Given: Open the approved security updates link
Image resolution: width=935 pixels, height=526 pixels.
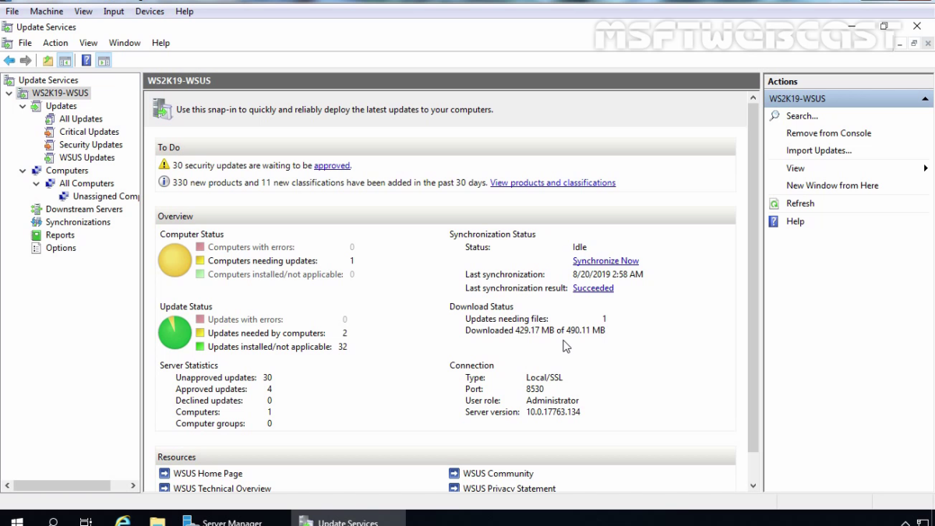Looking at the screenshot, I should coord(332,165).
